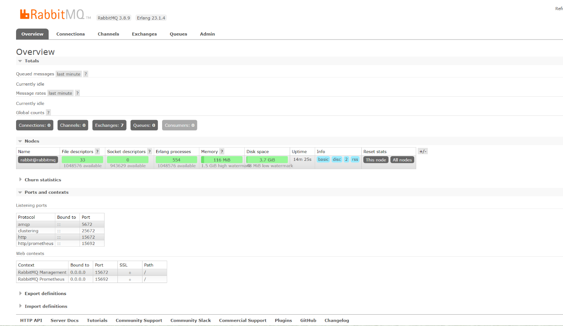
Task: Click the '2' info tag
Action: pyautogui.click(x=346, y=159)
